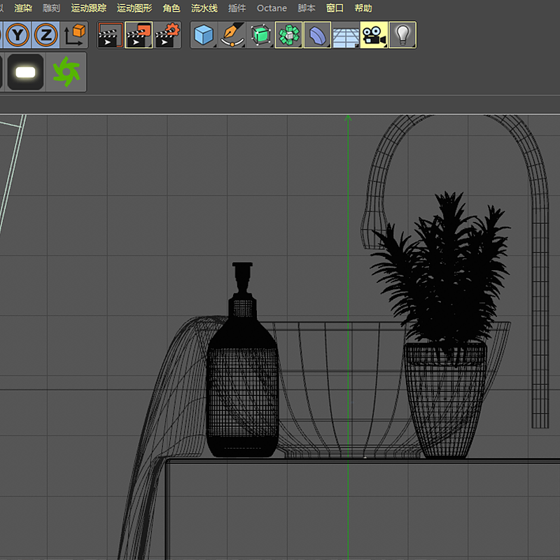The image size is (560, 560).
Task: Add a Cube primitive object
Action: tap(204, 34)
